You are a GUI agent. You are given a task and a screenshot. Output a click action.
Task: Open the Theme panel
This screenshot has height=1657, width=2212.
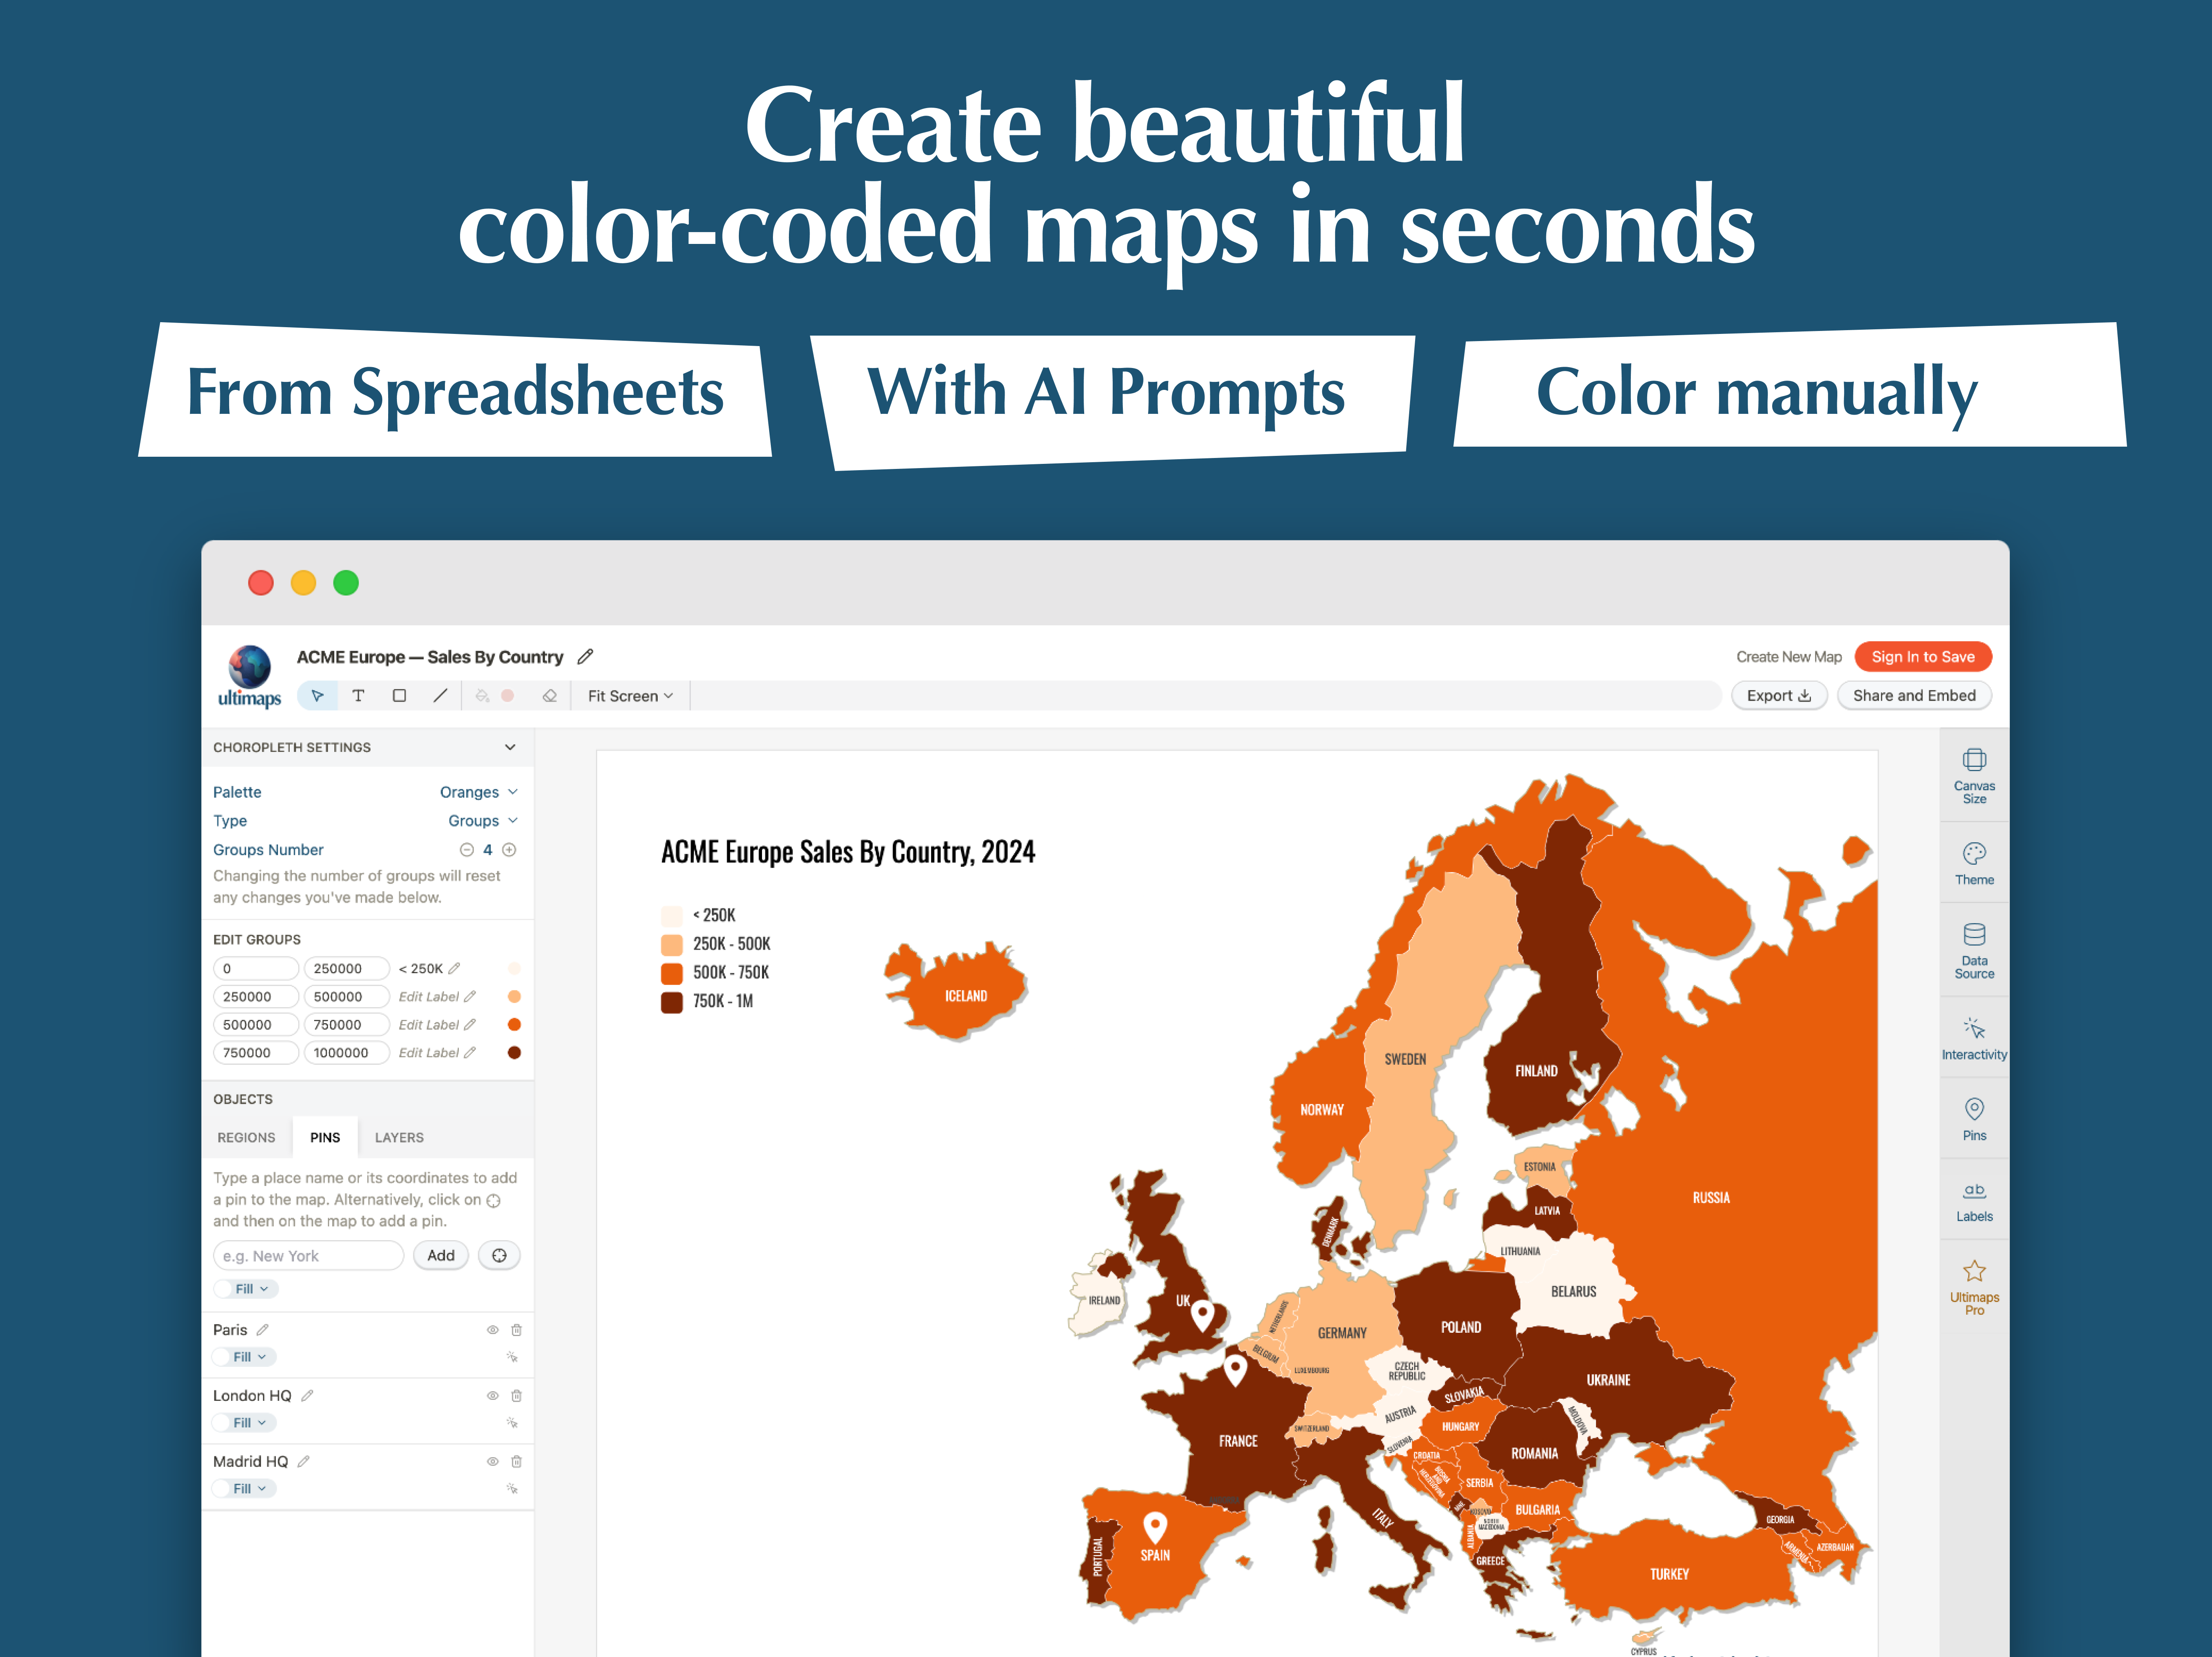point(1973,863)
